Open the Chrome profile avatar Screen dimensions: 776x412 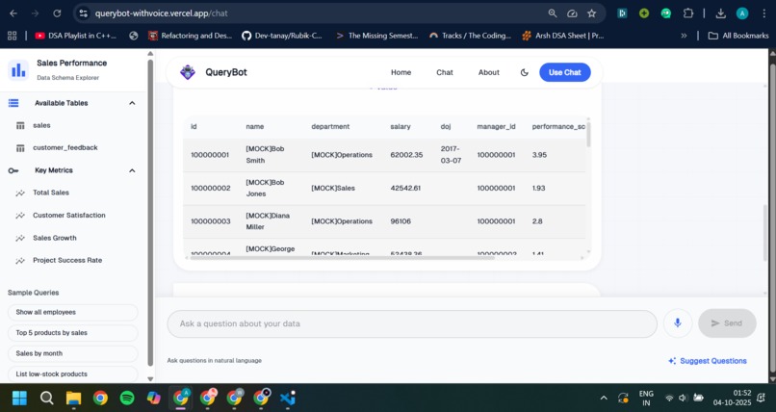coord(742,13)
